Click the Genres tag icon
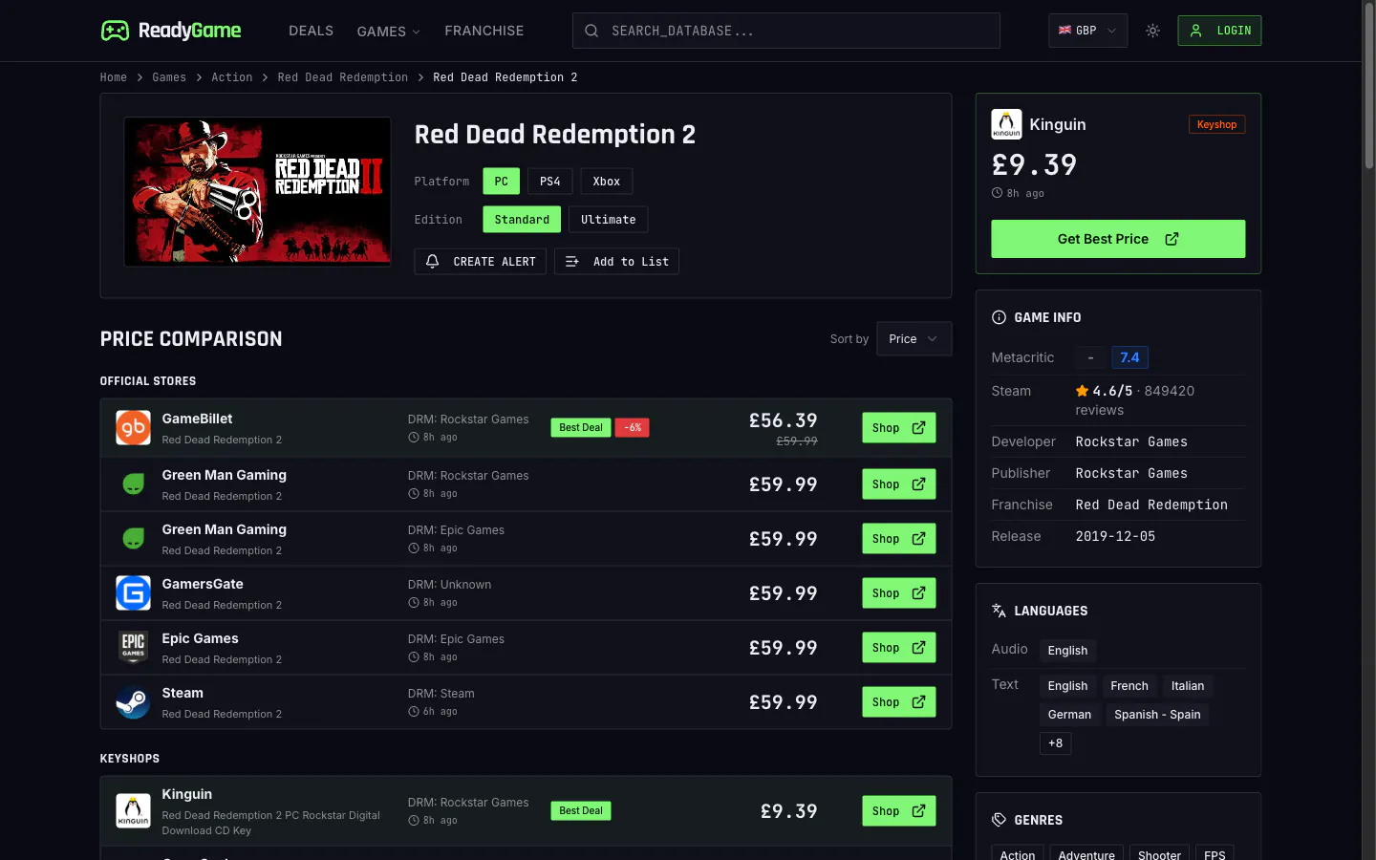 pyautogui.click(x=999, y=820)
